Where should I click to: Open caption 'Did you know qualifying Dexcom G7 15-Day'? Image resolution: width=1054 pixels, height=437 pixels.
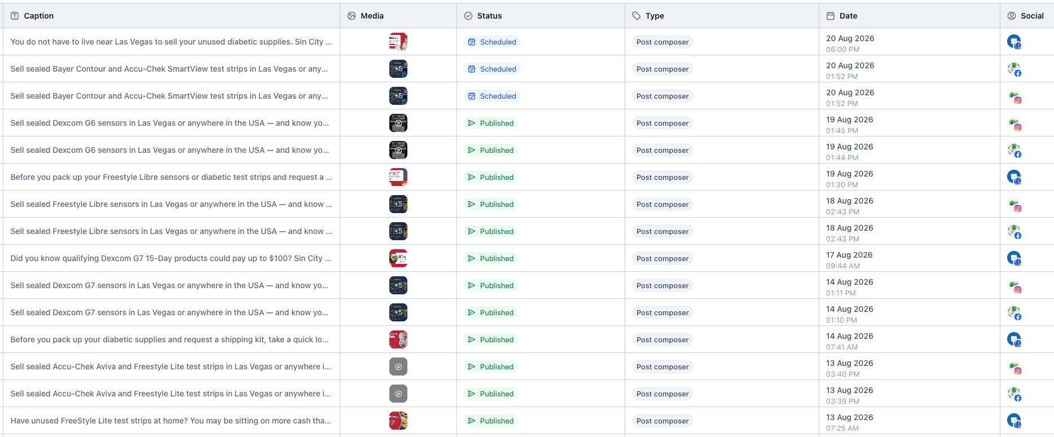[x=170, y=258]
